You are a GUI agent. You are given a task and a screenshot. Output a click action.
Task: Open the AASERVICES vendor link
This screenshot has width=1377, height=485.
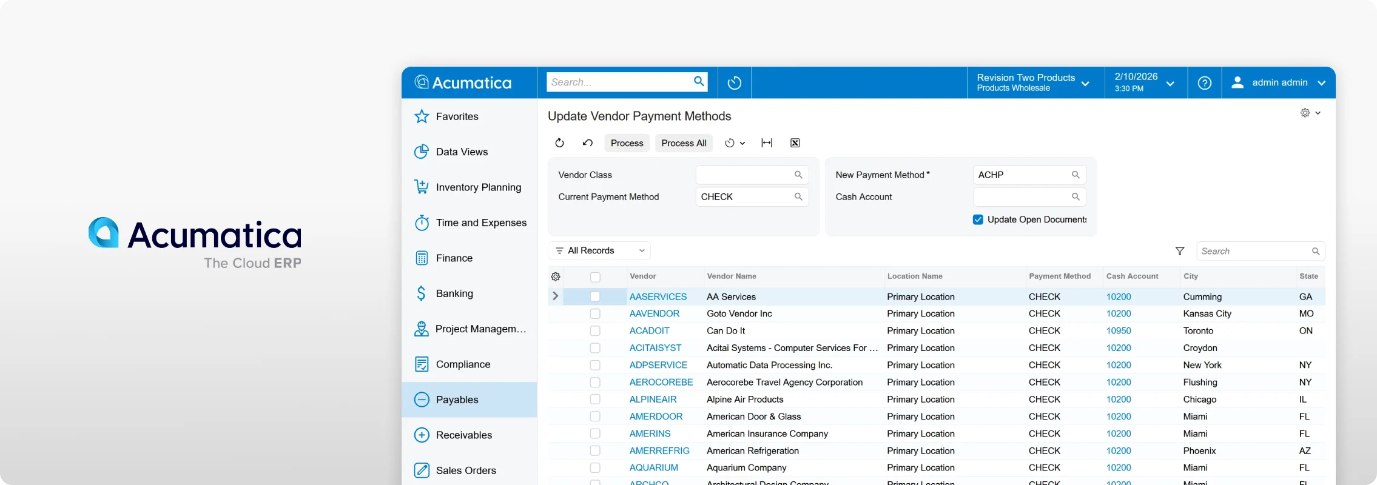658,296
